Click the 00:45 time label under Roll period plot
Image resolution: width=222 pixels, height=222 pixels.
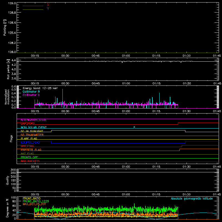click(95, 84)
